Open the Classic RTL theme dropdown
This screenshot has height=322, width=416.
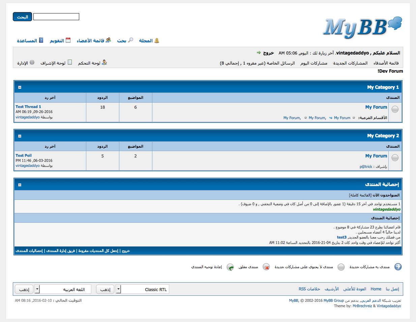tap(118, 289)
